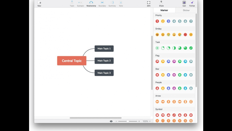This screenshot has width=232, height=131.
Task: Click the zoom slider handle
Action: [x=128, y=121]
